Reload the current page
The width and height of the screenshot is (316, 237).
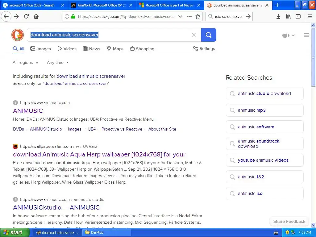click(x=26, y=16)
